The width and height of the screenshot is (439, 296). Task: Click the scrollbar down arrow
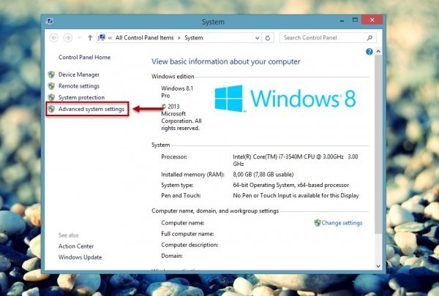(378, 266)
